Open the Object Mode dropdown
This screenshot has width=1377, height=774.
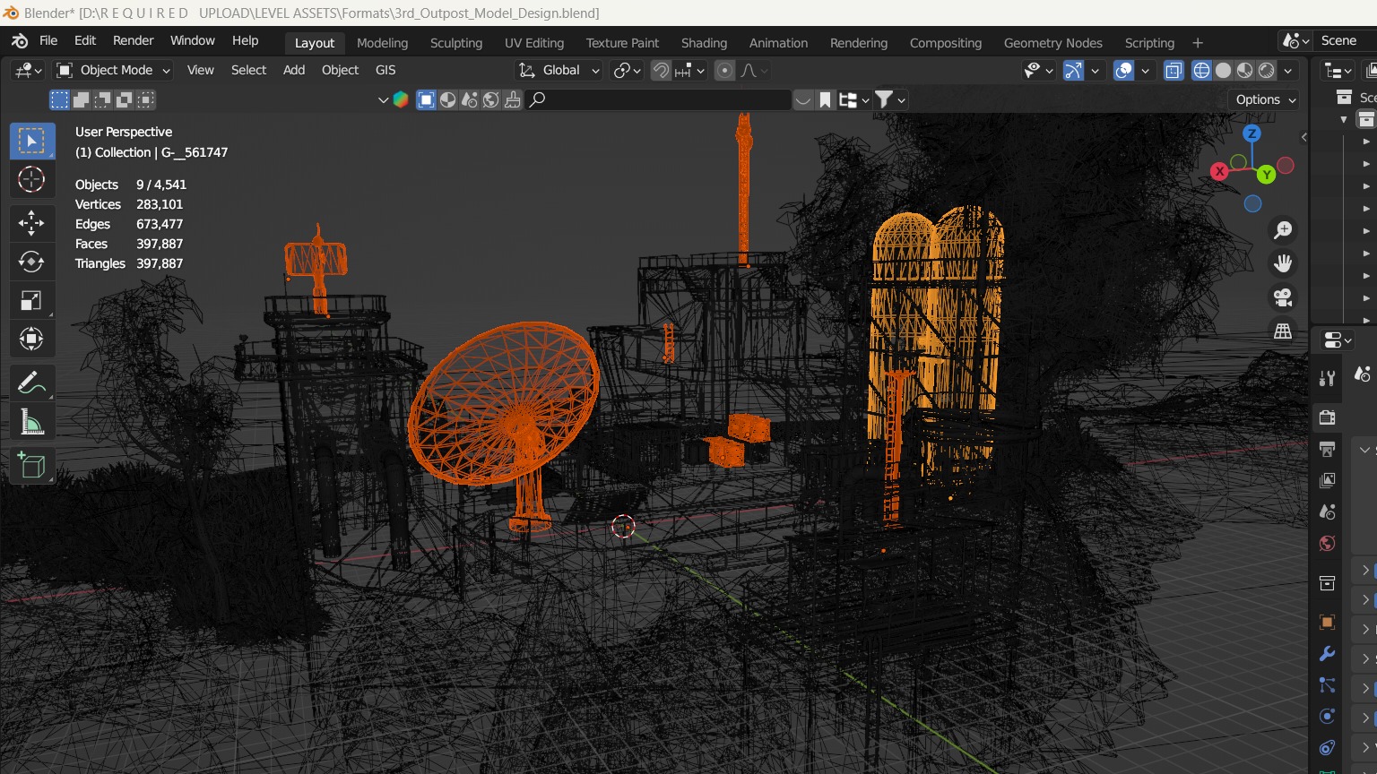point(113,70)
